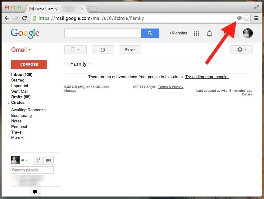264x199 pixels.
Task: Tick the select-all checkbox
Action: click(x=73, y=49)
